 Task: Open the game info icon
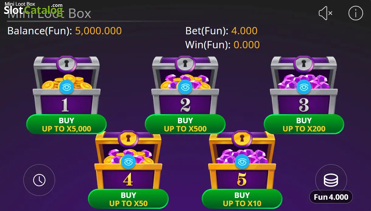coord(355,13)
